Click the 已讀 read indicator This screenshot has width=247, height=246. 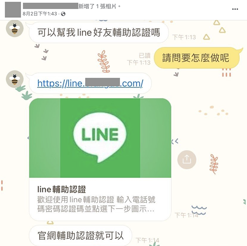[144, 56]
